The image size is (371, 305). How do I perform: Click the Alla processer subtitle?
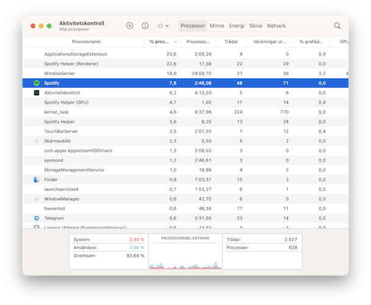click(x=74, y=29)
